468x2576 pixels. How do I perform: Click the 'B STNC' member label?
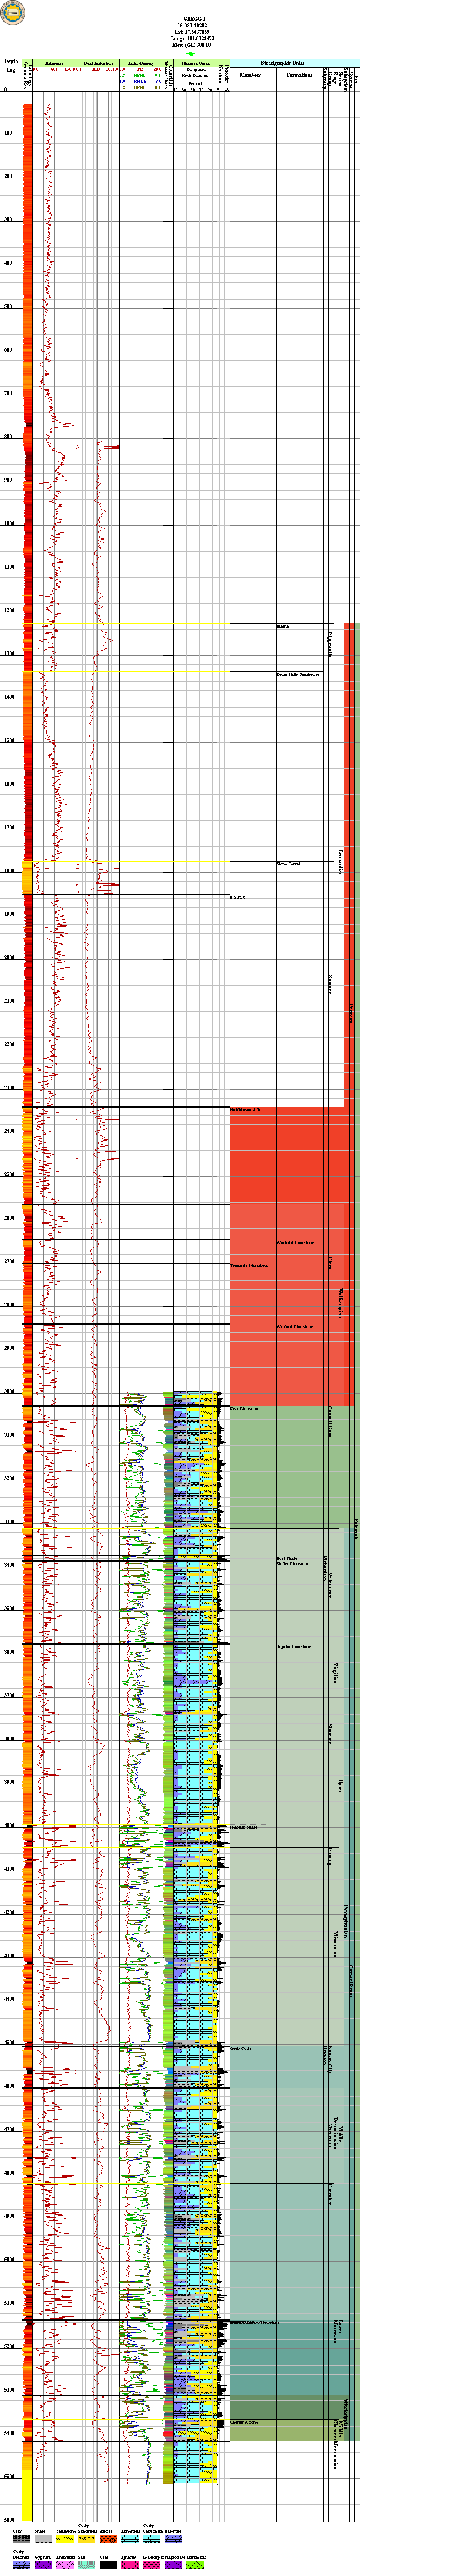pos(238,897)
